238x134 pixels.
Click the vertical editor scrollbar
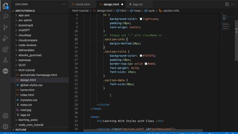click(x=236, y=40)
